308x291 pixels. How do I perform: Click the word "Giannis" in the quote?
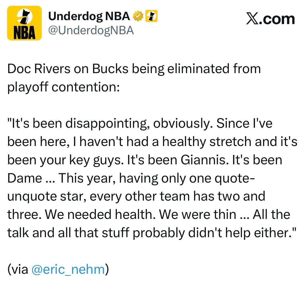tap(205, 160)
